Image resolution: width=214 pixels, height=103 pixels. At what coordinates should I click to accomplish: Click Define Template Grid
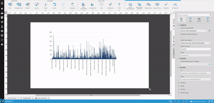130,6
